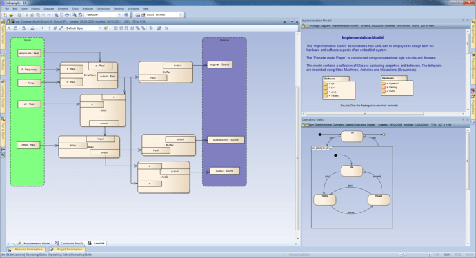Select the EchoDSP diagram tab
This screenshot has height=258, width=476.
click(96, 243)
